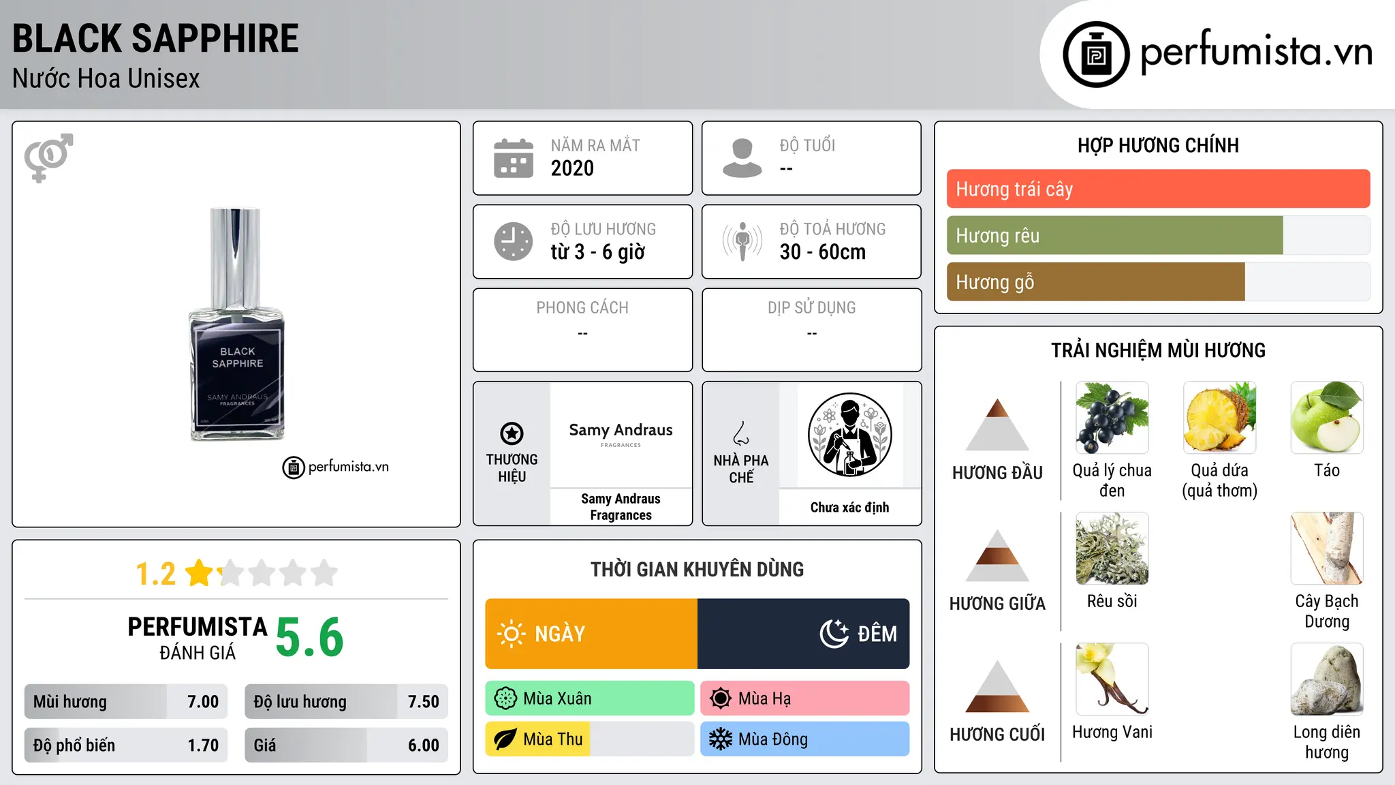Click the Hương trái cây accord bar
Image resolution: width=1395 pixels, height=785 pixels.
[x=1158, y=189]
